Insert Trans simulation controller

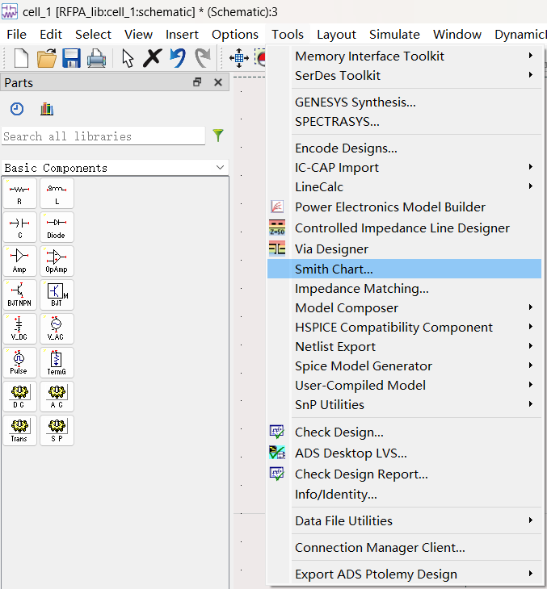[x=19, y=431]
